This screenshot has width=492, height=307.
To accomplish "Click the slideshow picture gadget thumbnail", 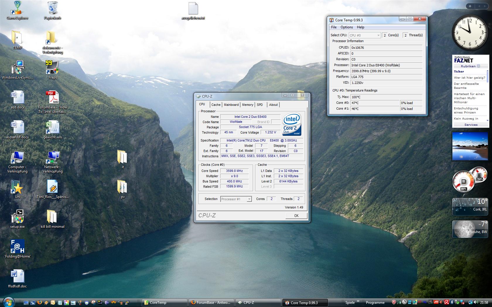I will [x=470, y=146].
